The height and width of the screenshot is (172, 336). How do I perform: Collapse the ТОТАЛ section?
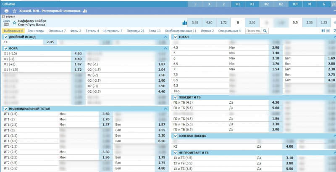(333, 37)
